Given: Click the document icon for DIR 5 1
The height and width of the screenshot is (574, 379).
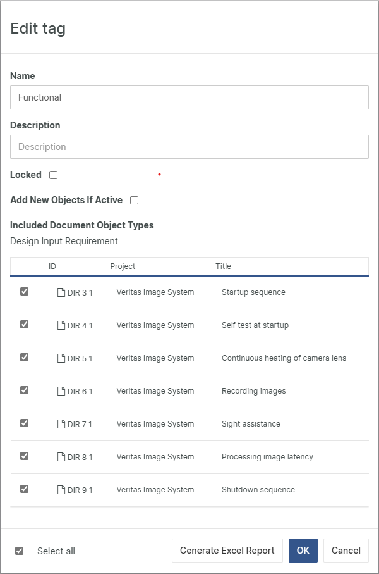Looking at the screenshot, I should tap(61, 358).
